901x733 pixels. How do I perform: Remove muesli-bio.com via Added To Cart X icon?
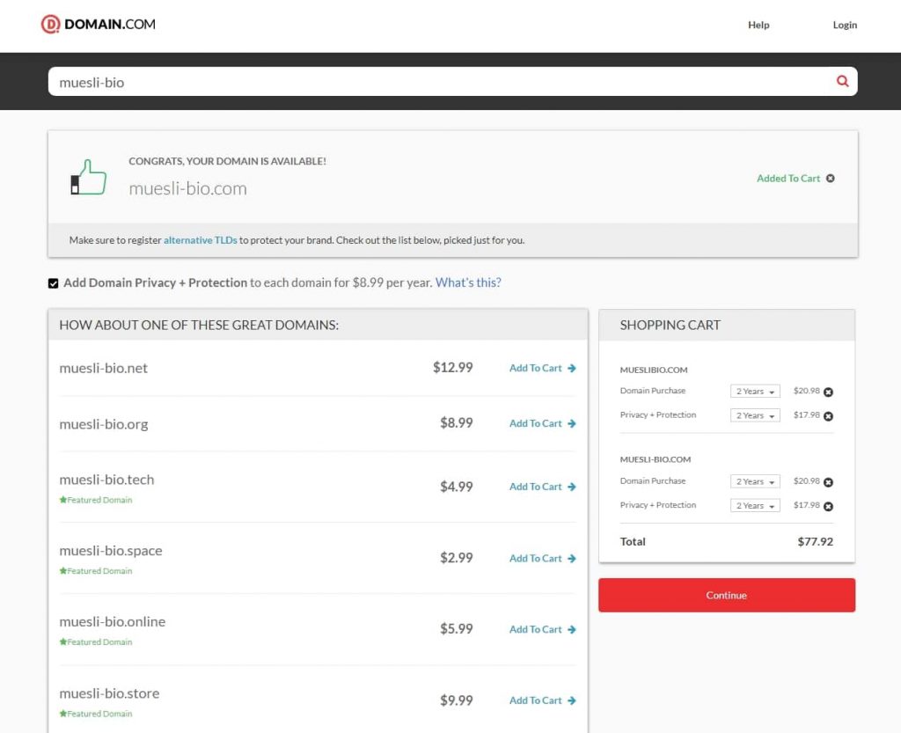[830, 179]
